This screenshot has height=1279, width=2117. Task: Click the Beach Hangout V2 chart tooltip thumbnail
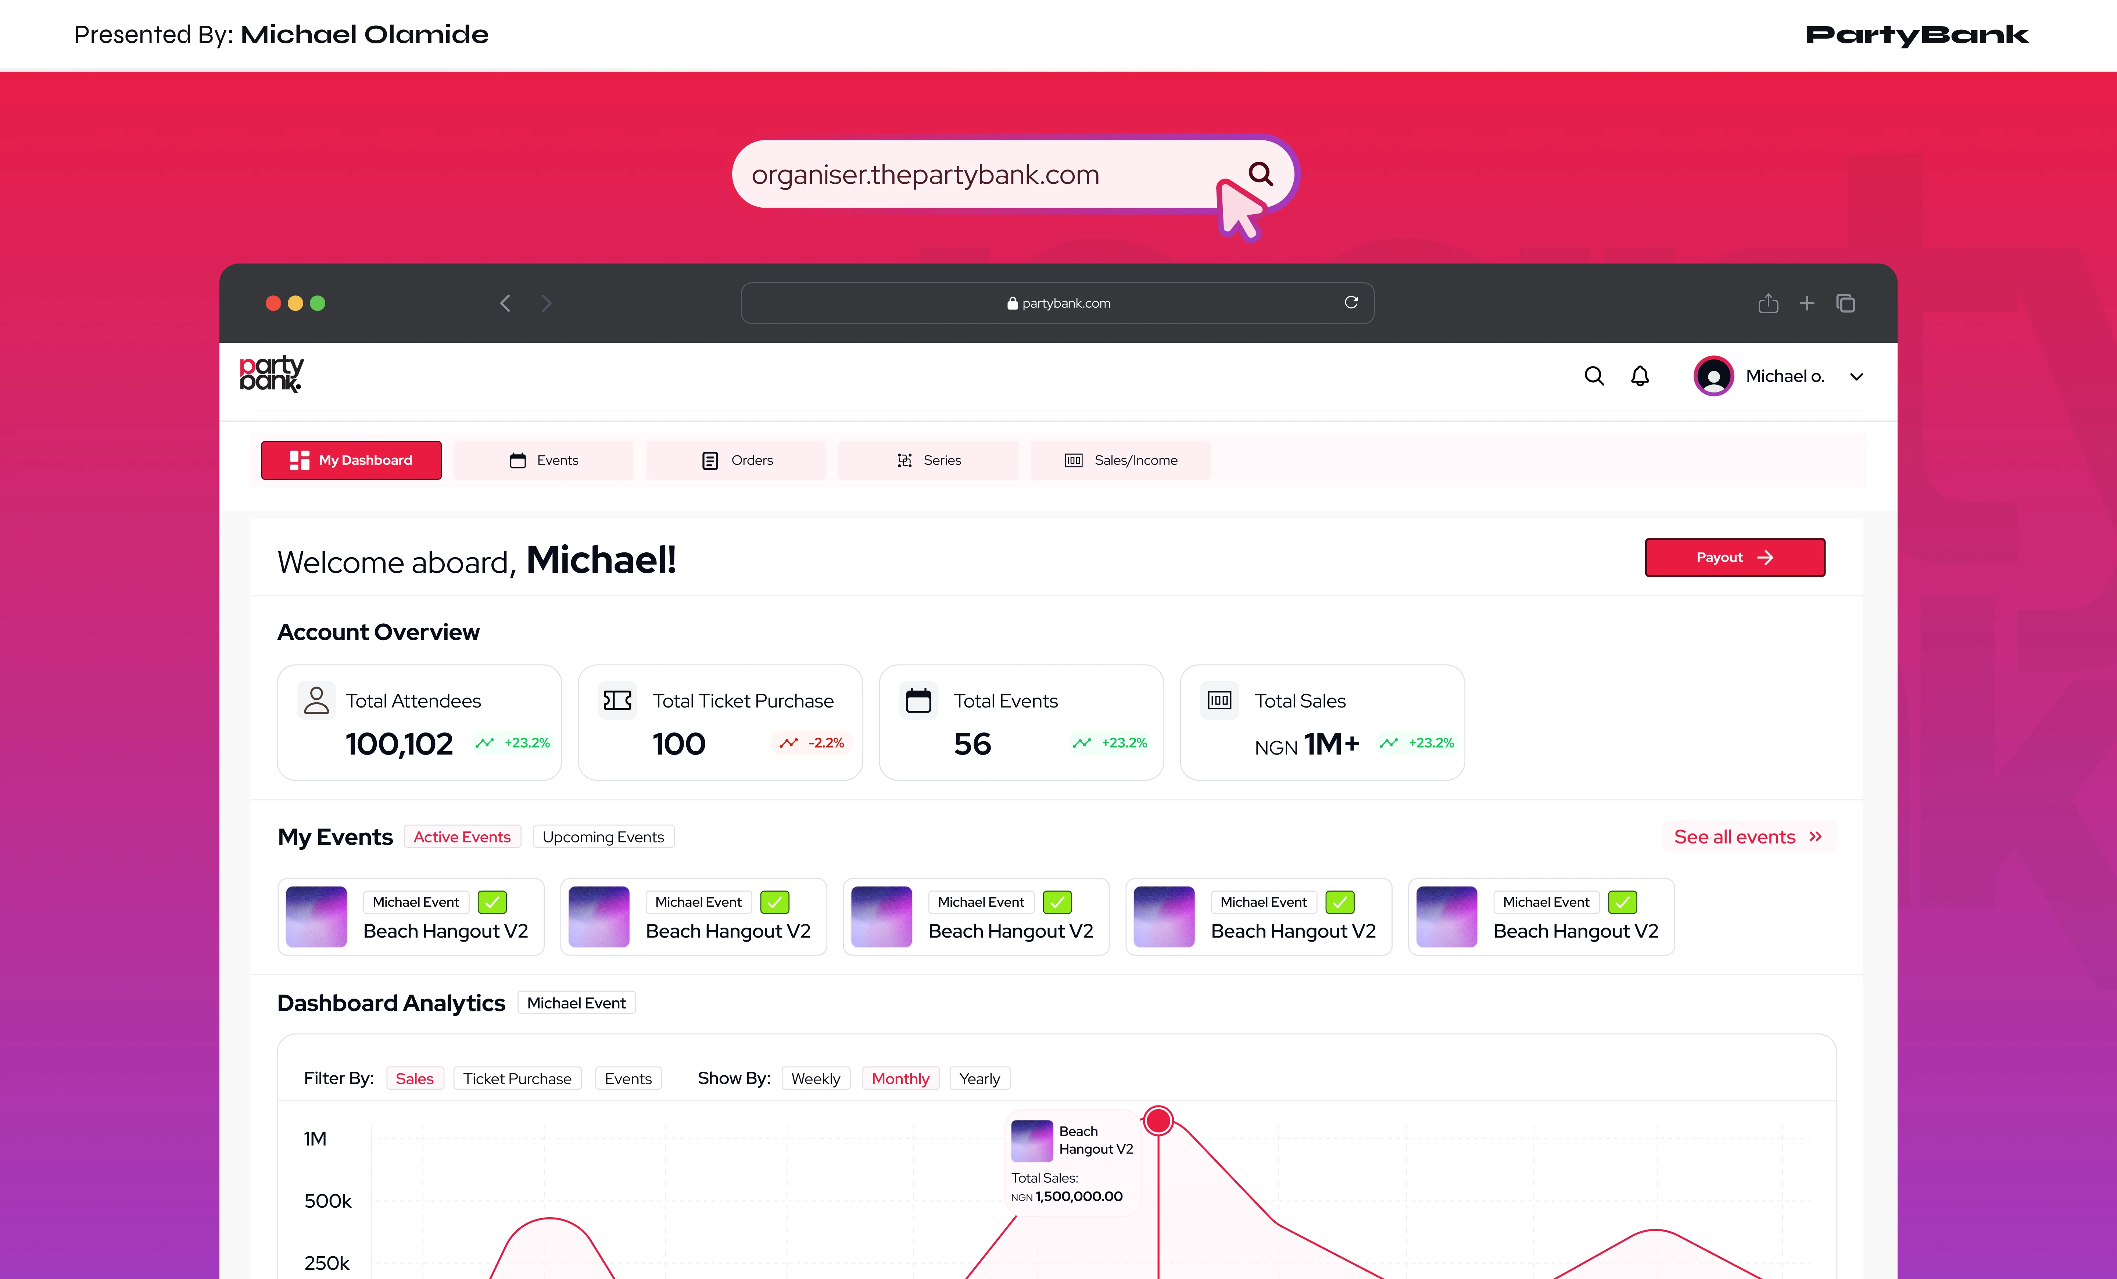coord(1032,1141)
